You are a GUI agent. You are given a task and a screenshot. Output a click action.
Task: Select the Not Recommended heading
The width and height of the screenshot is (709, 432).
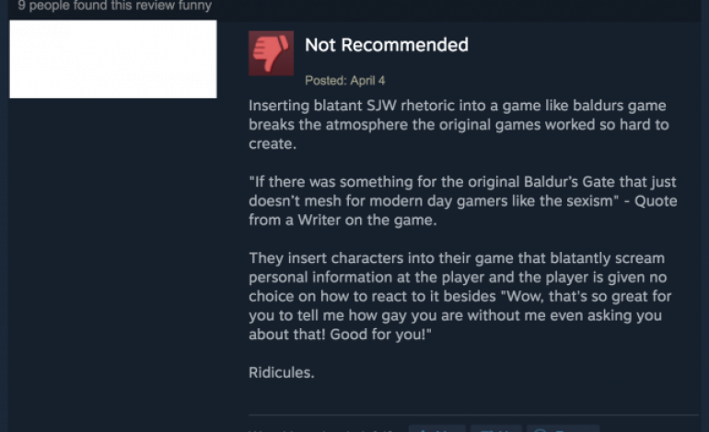pos(387,45)
